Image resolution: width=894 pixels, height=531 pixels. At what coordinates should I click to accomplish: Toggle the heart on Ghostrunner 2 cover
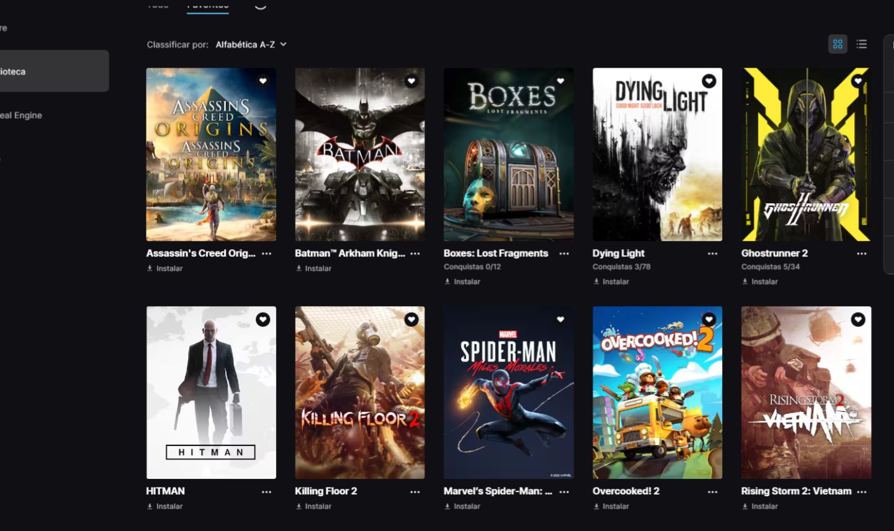(x=858, y=81)
